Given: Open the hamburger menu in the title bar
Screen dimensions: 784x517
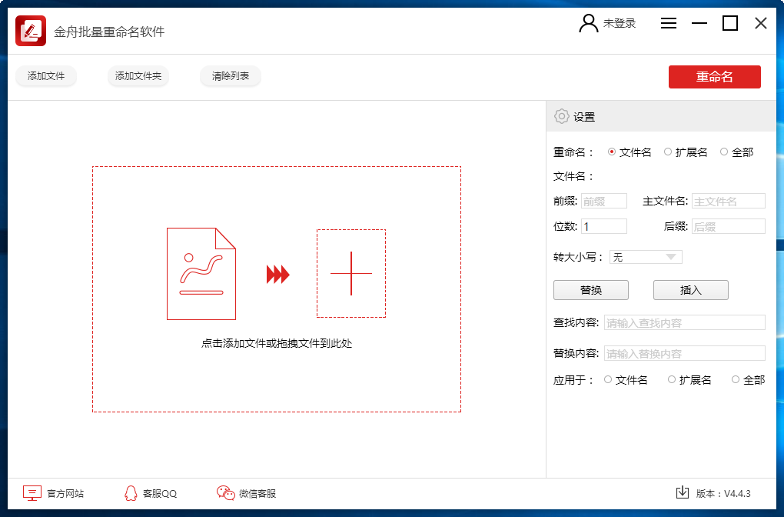Looking at the screenshot, I should [x=669, y=23].
